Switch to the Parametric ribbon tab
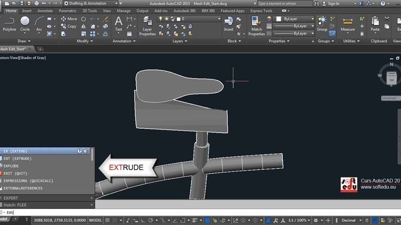401x225 pixels. coord(68,11)
